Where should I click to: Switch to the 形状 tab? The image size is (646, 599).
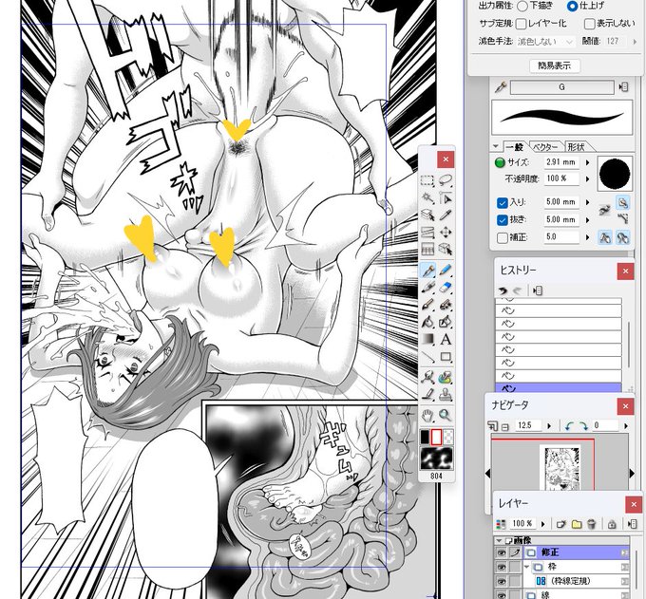coord(576,146)
